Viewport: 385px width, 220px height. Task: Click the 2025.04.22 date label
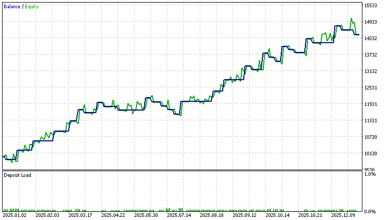point(113,215)
